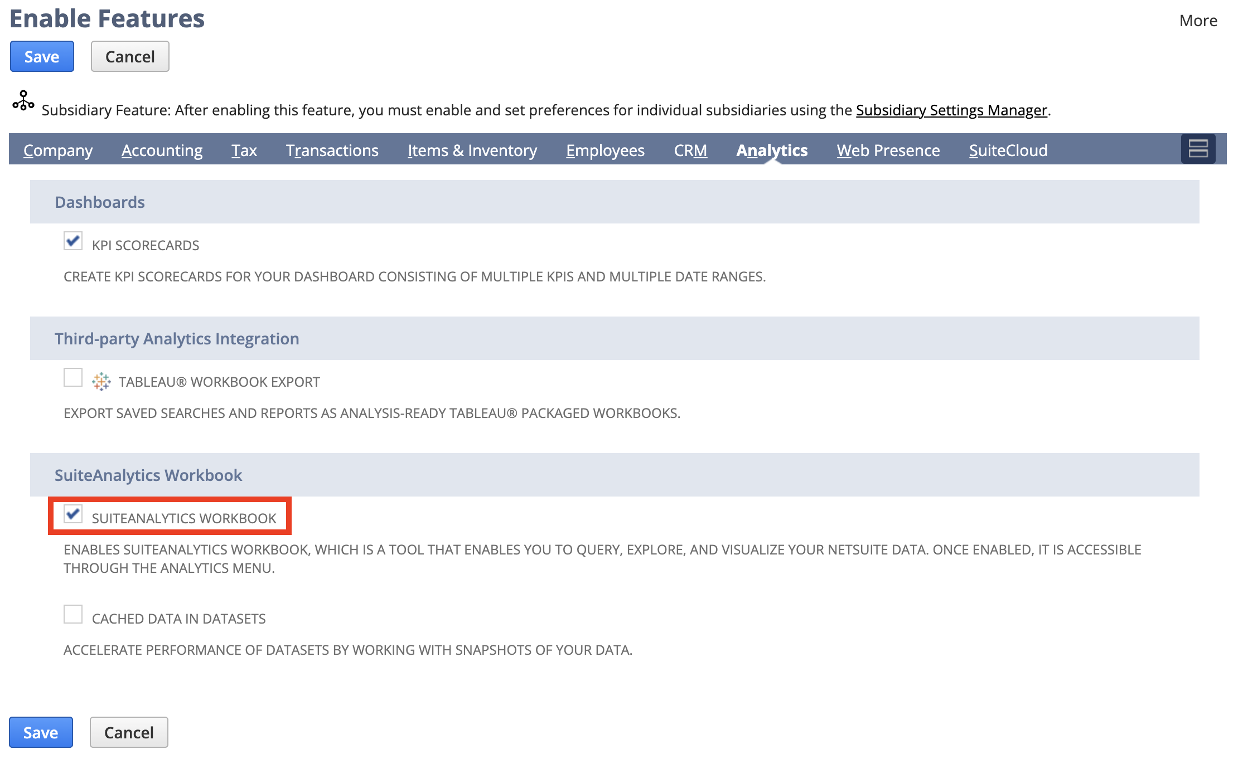The width and height of the screenshot is (1238, 759).
Task: Open the More menu
Action: (x=1198, y=21)
